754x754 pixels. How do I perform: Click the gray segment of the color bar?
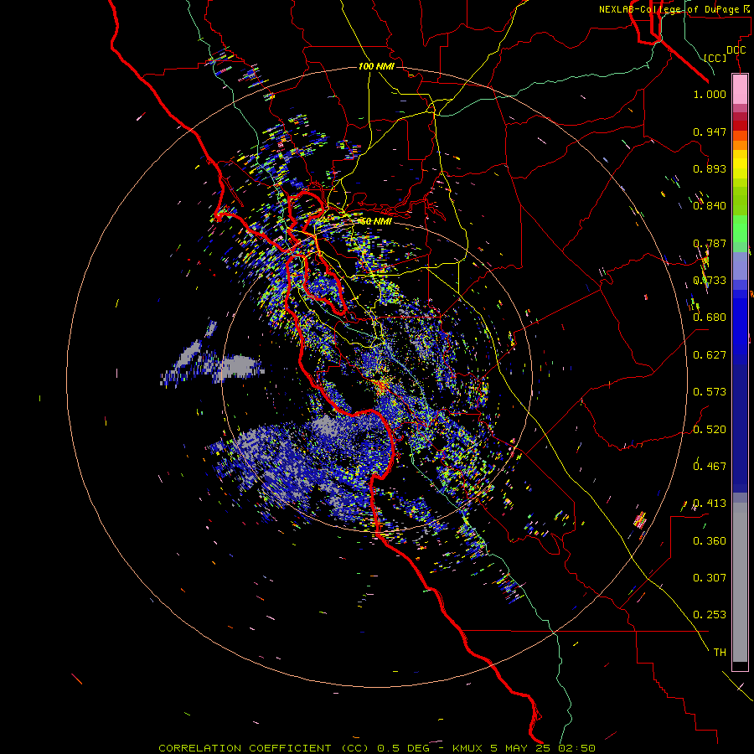tap(740, 582)
